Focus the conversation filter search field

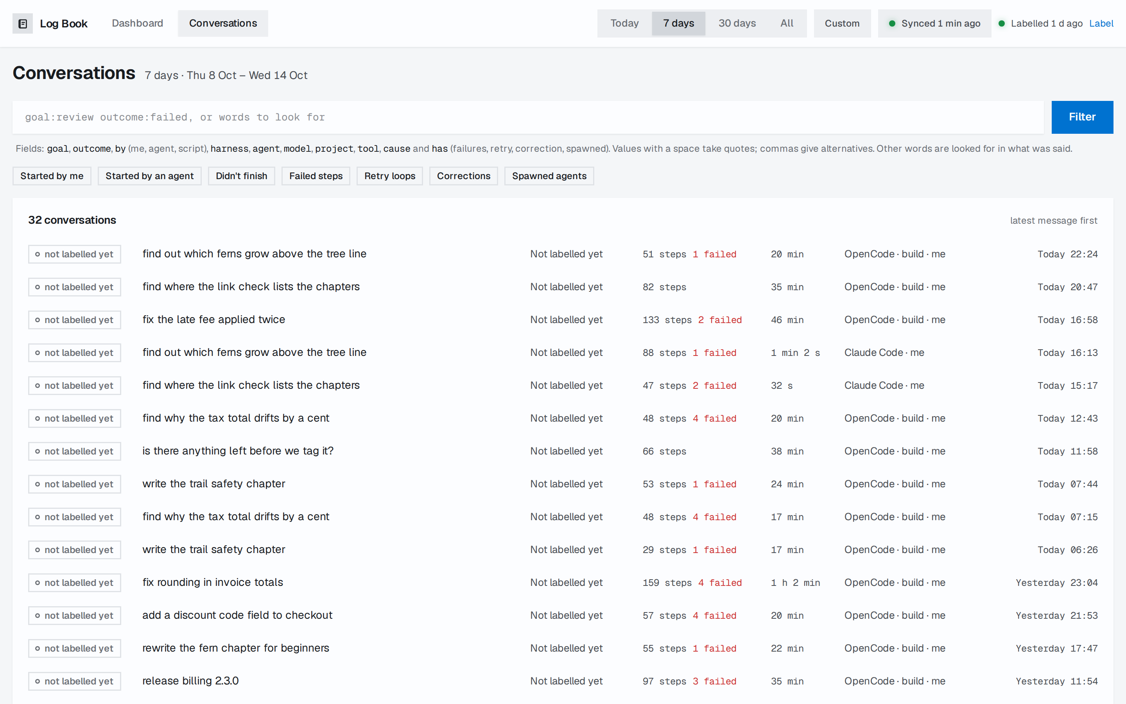pyautogui.click(x=528, y=117)
